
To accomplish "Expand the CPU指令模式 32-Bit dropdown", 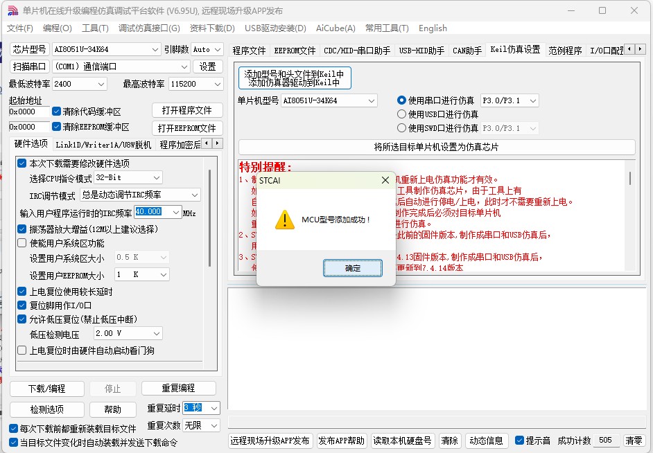I will click(157, 177).
